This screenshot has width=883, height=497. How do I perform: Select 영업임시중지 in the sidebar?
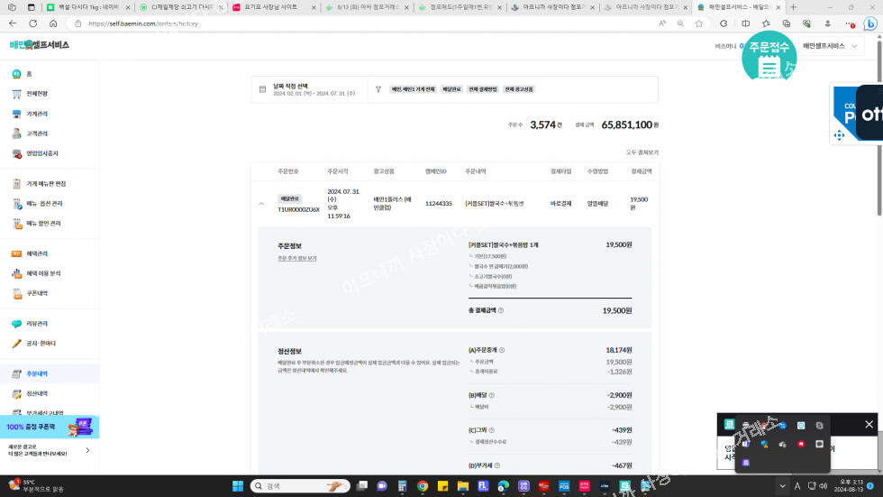(x=41, y=153)
